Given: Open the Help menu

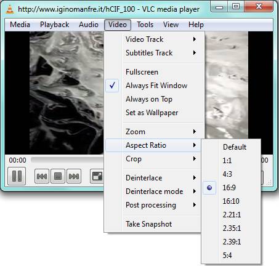Looking at the screenshot, I should (196, 25).
